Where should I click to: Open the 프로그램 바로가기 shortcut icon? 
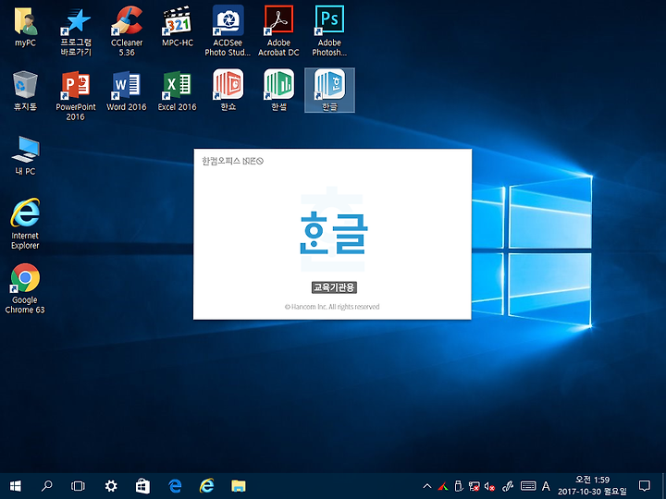76,31
